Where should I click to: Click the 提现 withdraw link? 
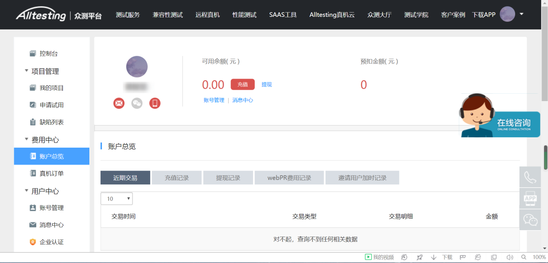tap(266, 85)
